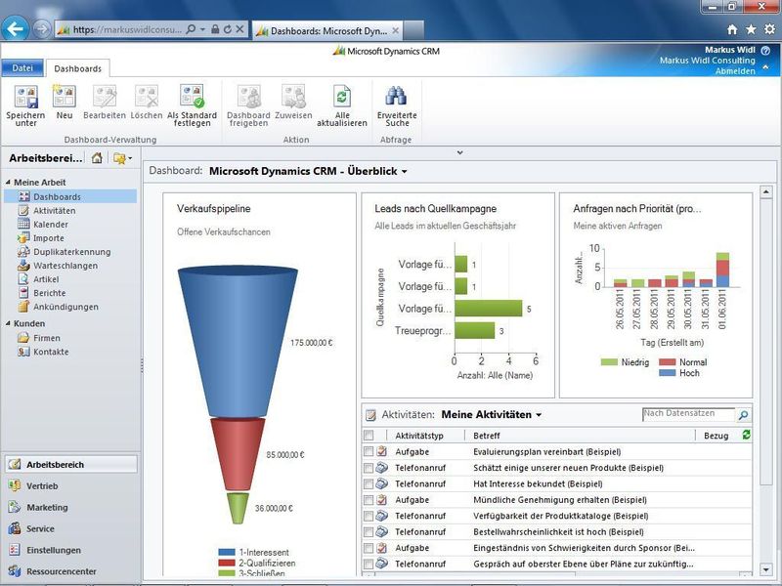Click the Speichern unter ribbon icon
This screenshot has height=586, width=782.
coord(26,96)
